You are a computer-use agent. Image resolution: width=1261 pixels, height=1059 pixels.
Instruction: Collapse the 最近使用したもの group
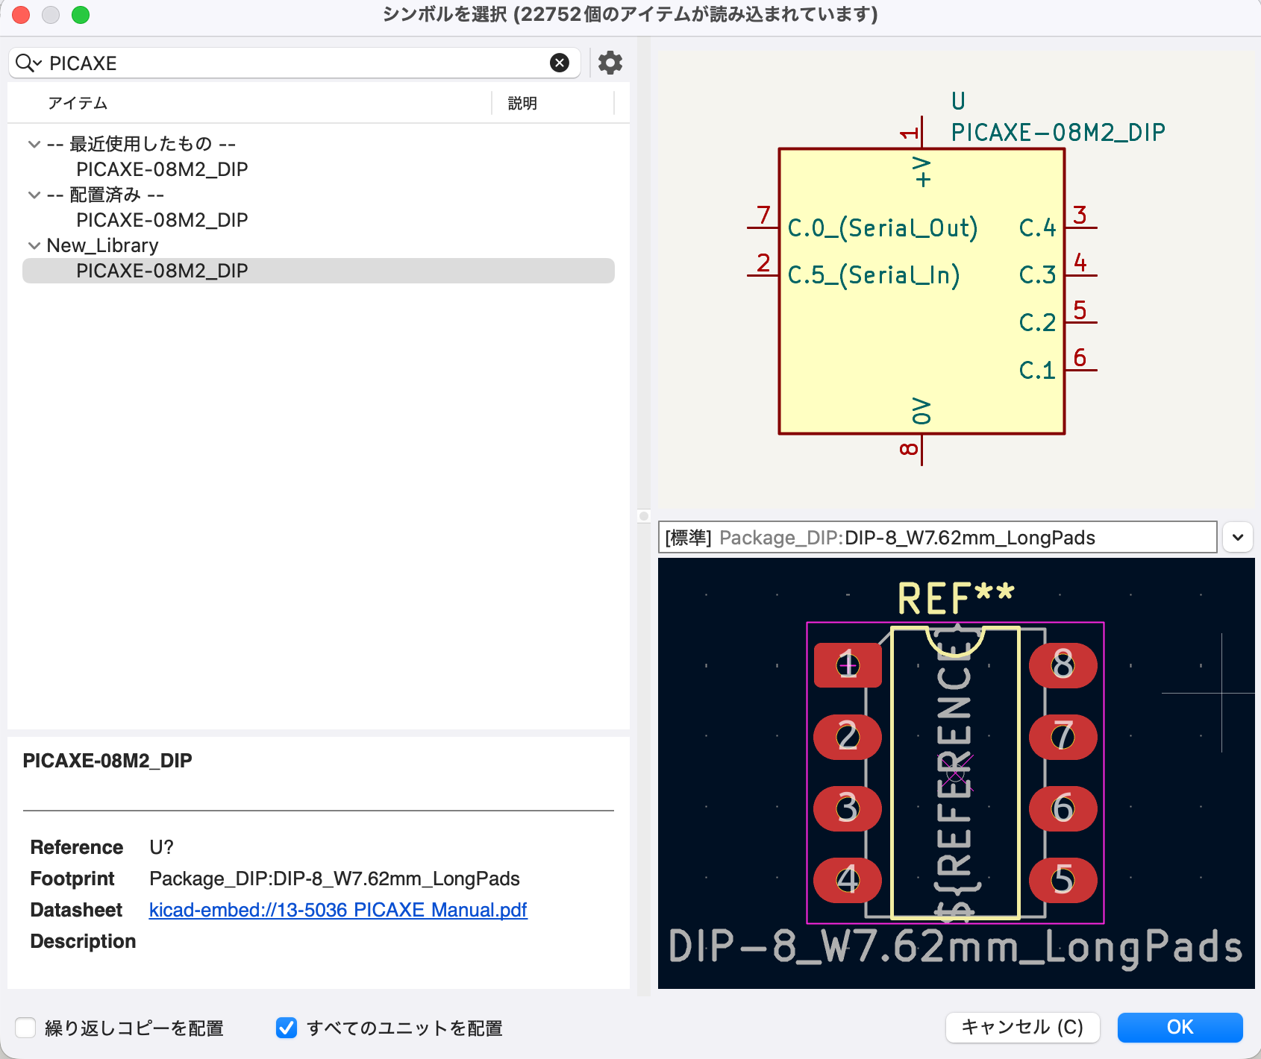point(34,144)
